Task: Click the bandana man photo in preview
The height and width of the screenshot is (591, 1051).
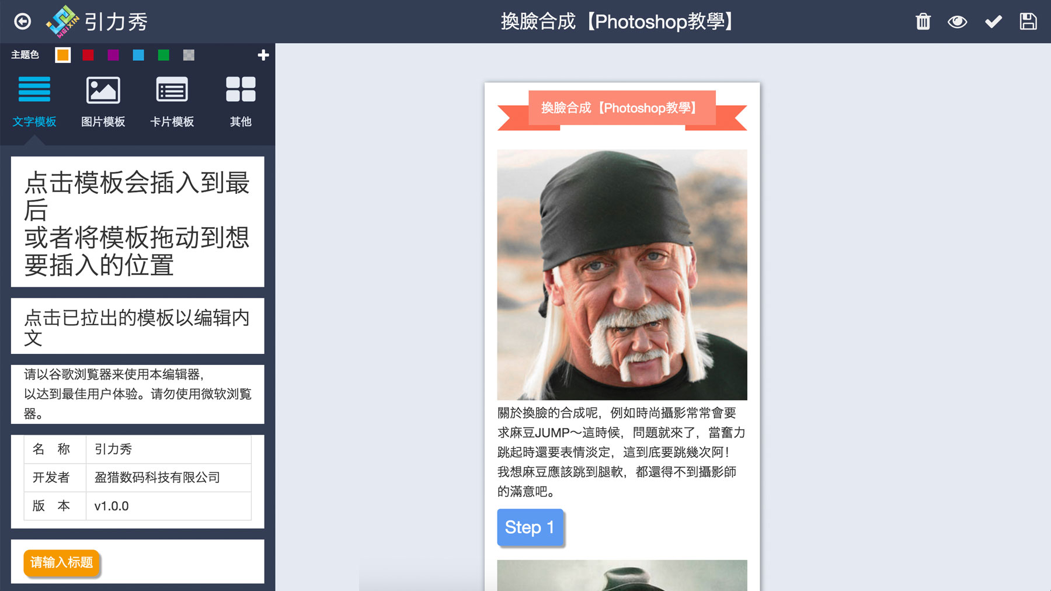Action: click(x=622, y=274)
